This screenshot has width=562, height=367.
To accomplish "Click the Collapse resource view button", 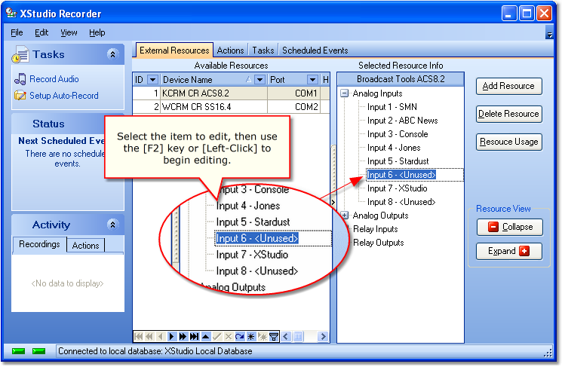I will click(509, 227).
